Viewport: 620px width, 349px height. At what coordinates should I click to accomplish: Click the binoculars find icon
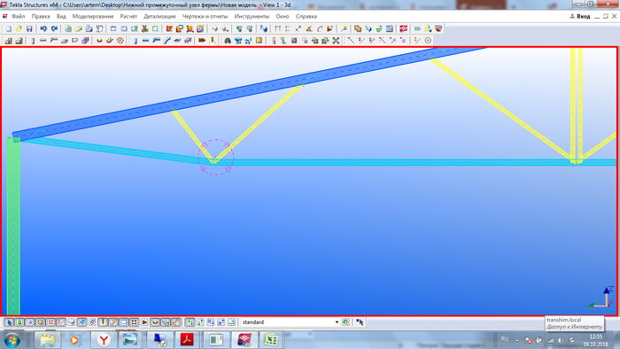pyautogui.click(x=228, y=41)
